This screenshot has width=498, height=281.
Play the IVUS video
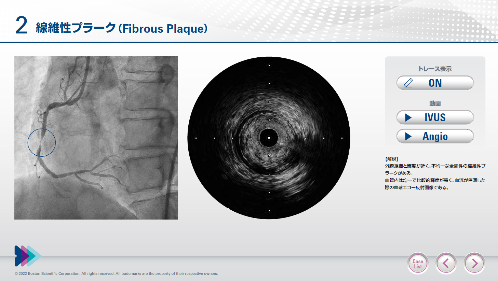point(435,117)
